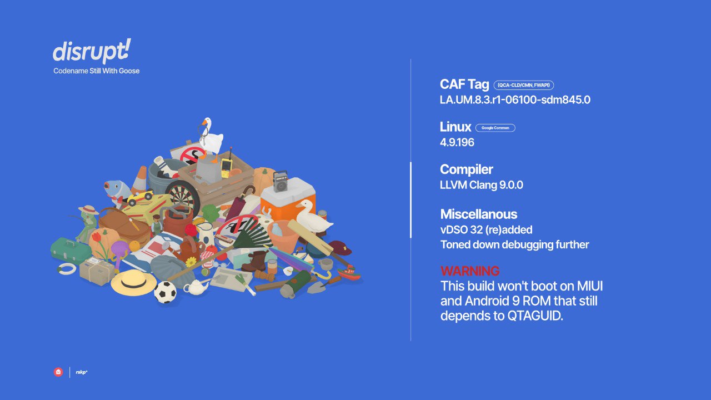This screenshot has height=400, width=711.
Task: Click the Miscellanous heading
Action: point(479,214)
